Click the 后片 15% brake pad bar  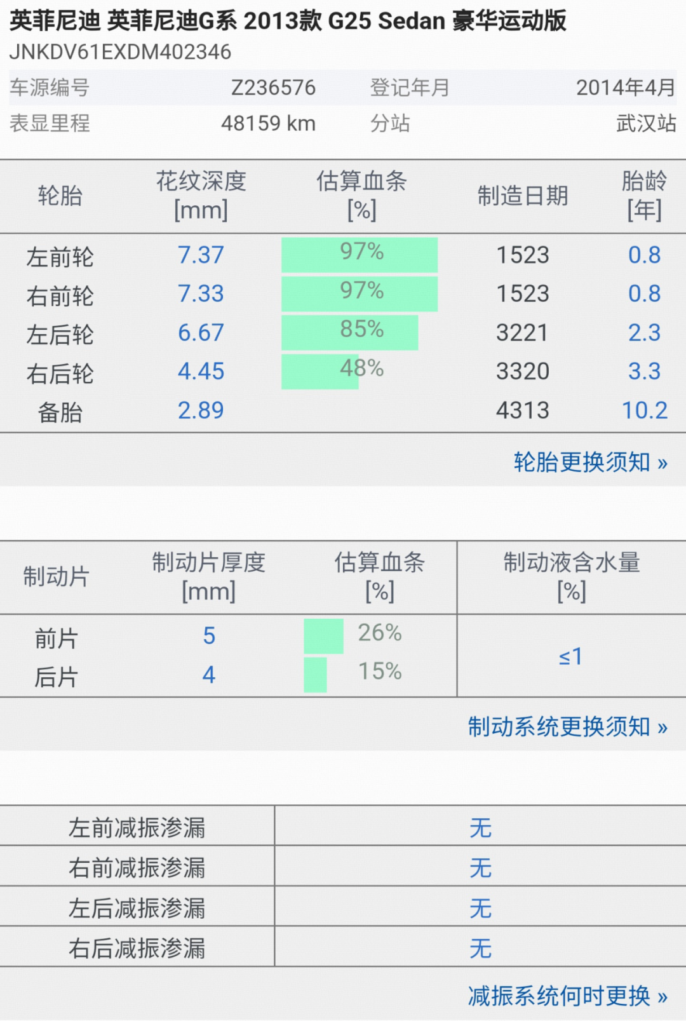[x=315, y=674]
